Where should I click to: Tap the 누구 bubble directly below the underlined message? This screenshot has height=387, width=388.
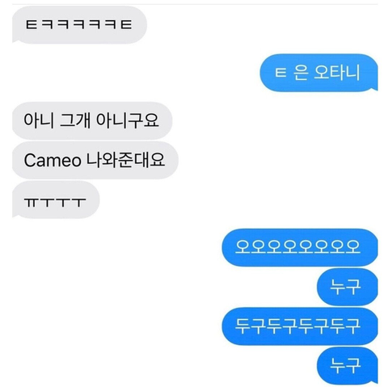(x=348, y=287)
